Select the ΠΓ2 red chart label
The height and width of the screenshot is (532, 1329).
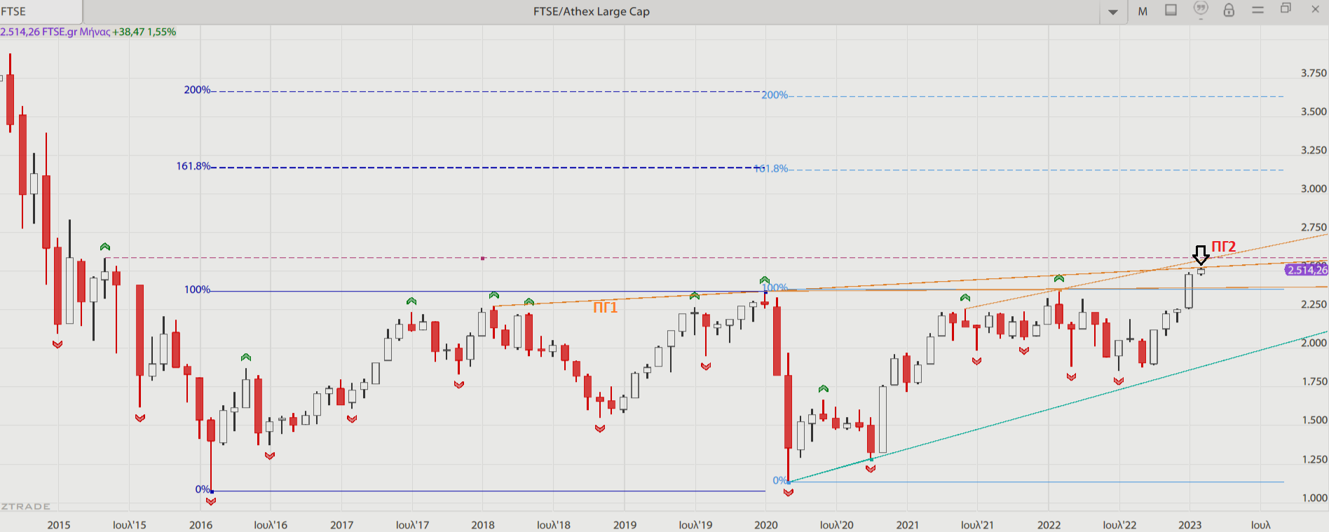[x=1224, y=246]
